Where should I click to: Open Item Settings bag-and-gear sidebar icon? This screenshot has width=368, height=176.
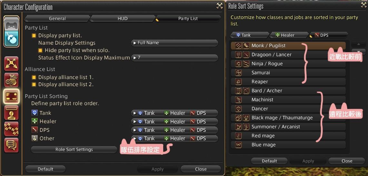(x=12, y=80)
